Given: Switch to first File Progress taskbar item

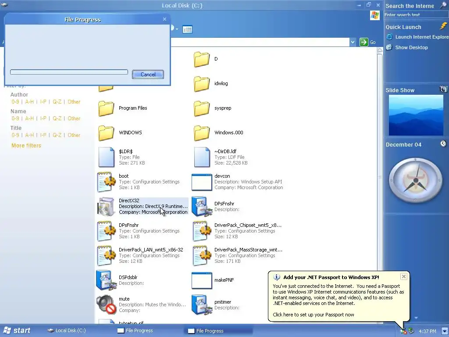Looking at the screenshot, I should pos(135,330).
